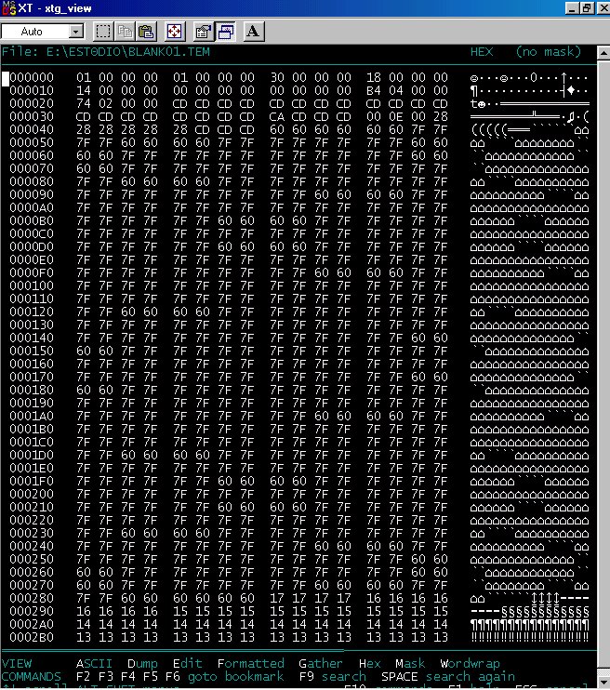610x690 pixels.
Task: Click offset 0000A0 row address
Action: pos(32,207)
